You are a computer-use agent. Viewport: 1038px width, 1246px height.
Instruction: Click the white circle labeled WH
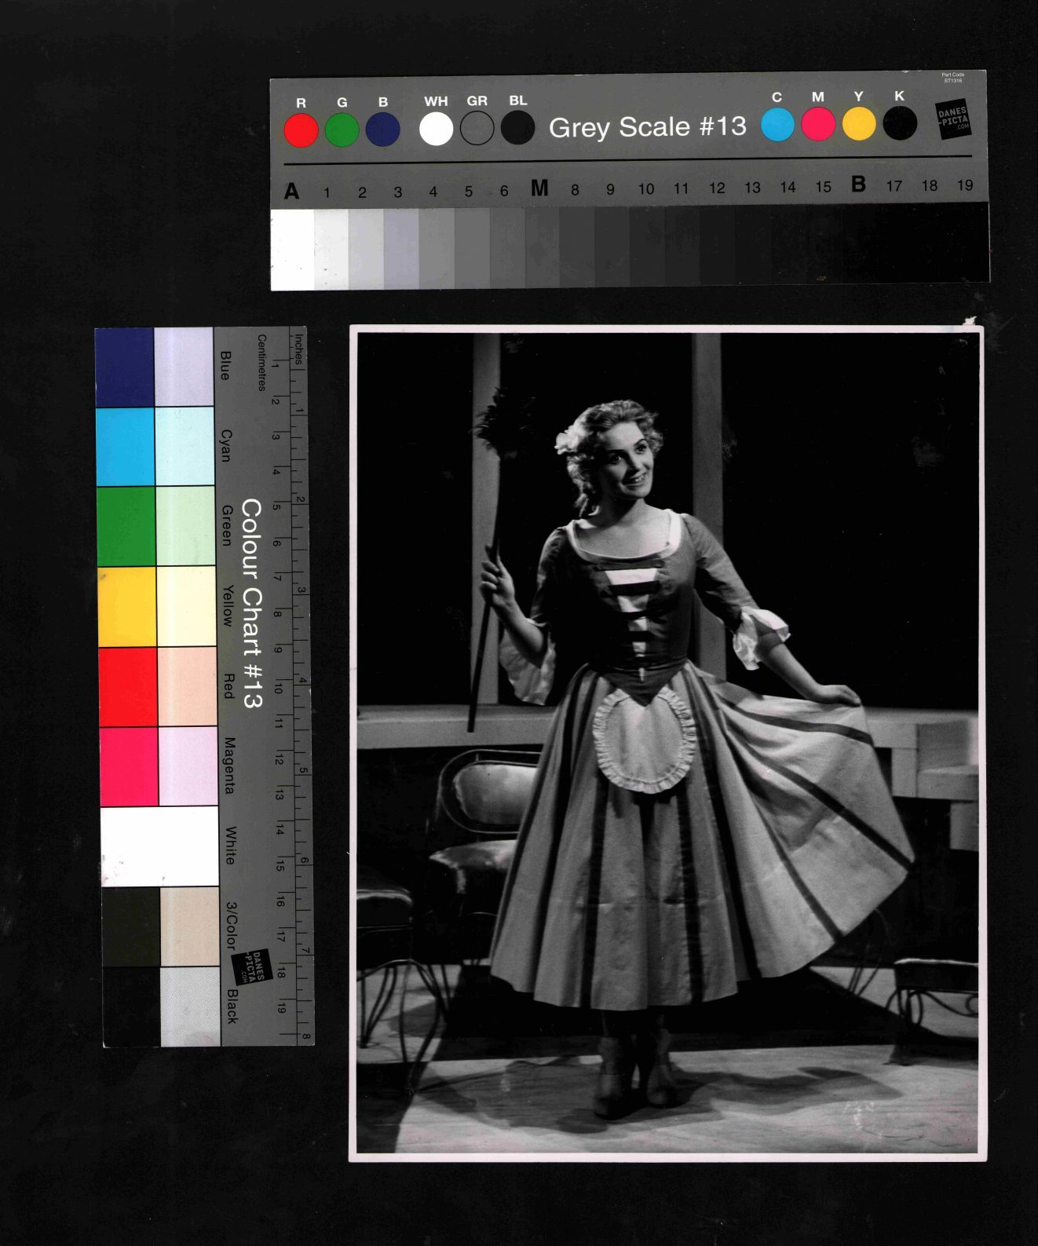click(436, 129)
